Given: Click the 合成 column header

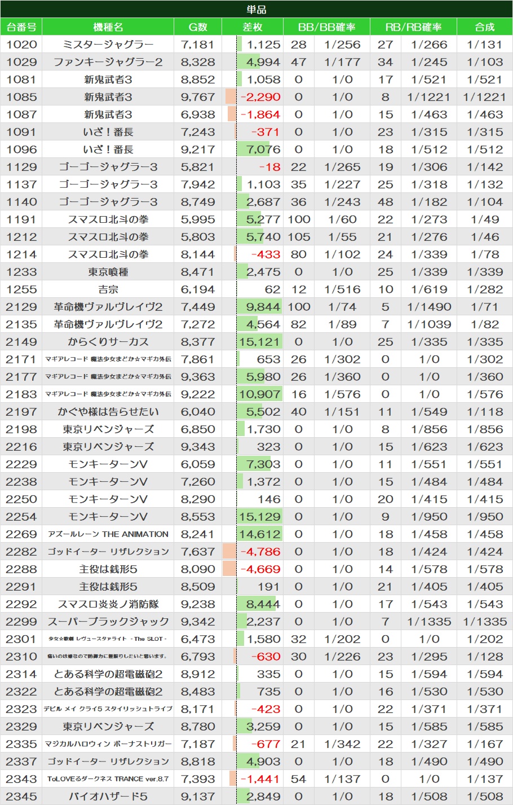Looking at the screenshot, I should [485, 27].
